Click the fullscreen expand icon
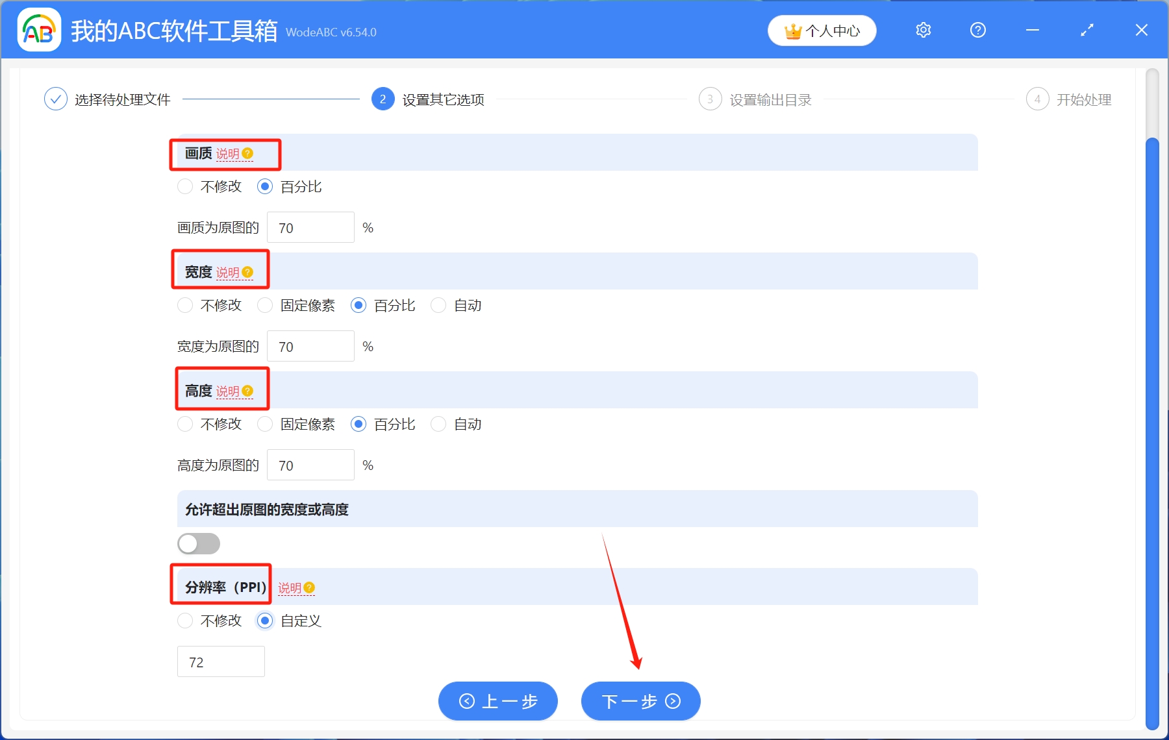The image size is (1169, 740). point(1086,30)
